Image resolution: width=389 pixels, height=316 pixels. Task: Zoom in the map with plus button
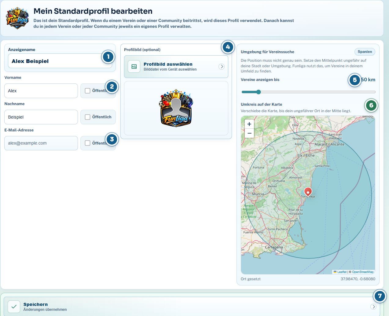pos(249,124)
